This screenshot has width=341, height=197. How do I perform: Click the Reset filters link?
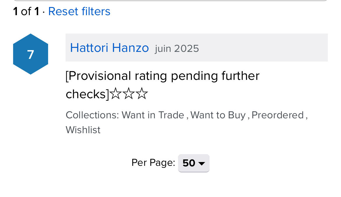(79, 11)
